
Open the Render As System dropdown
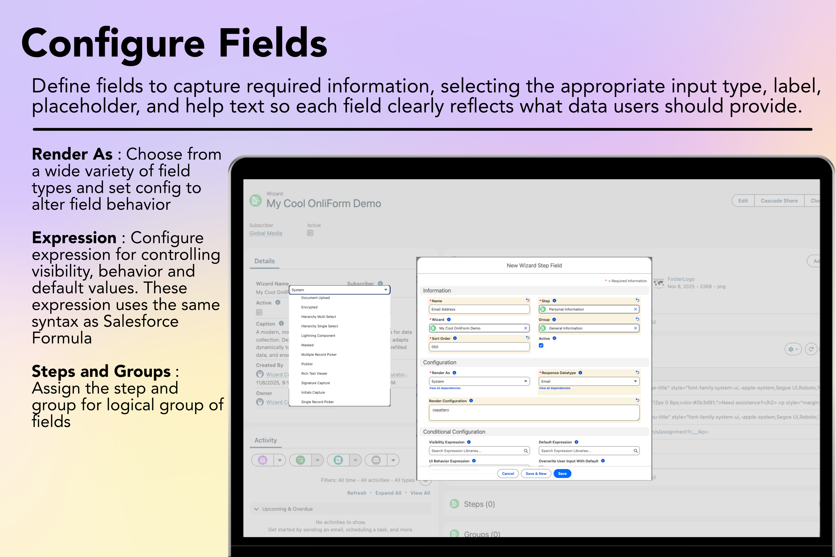tap(479, 381)
